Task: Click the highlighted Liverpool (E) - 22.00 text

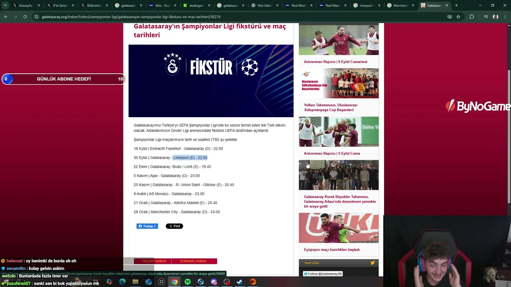Action: pyautogui.click(x=190, y=158)
